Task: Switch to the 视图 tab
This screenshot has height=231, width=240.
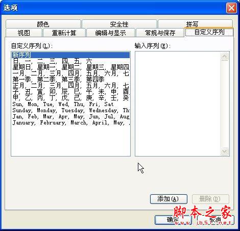Action: 24,33
